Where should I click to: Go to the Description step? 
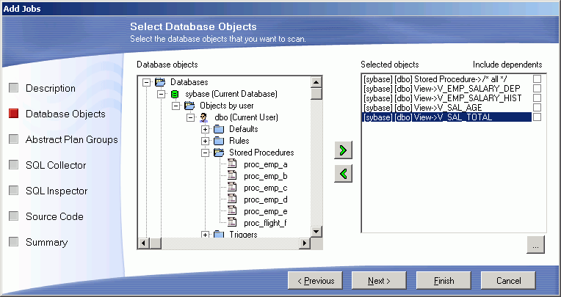(51, 88)
